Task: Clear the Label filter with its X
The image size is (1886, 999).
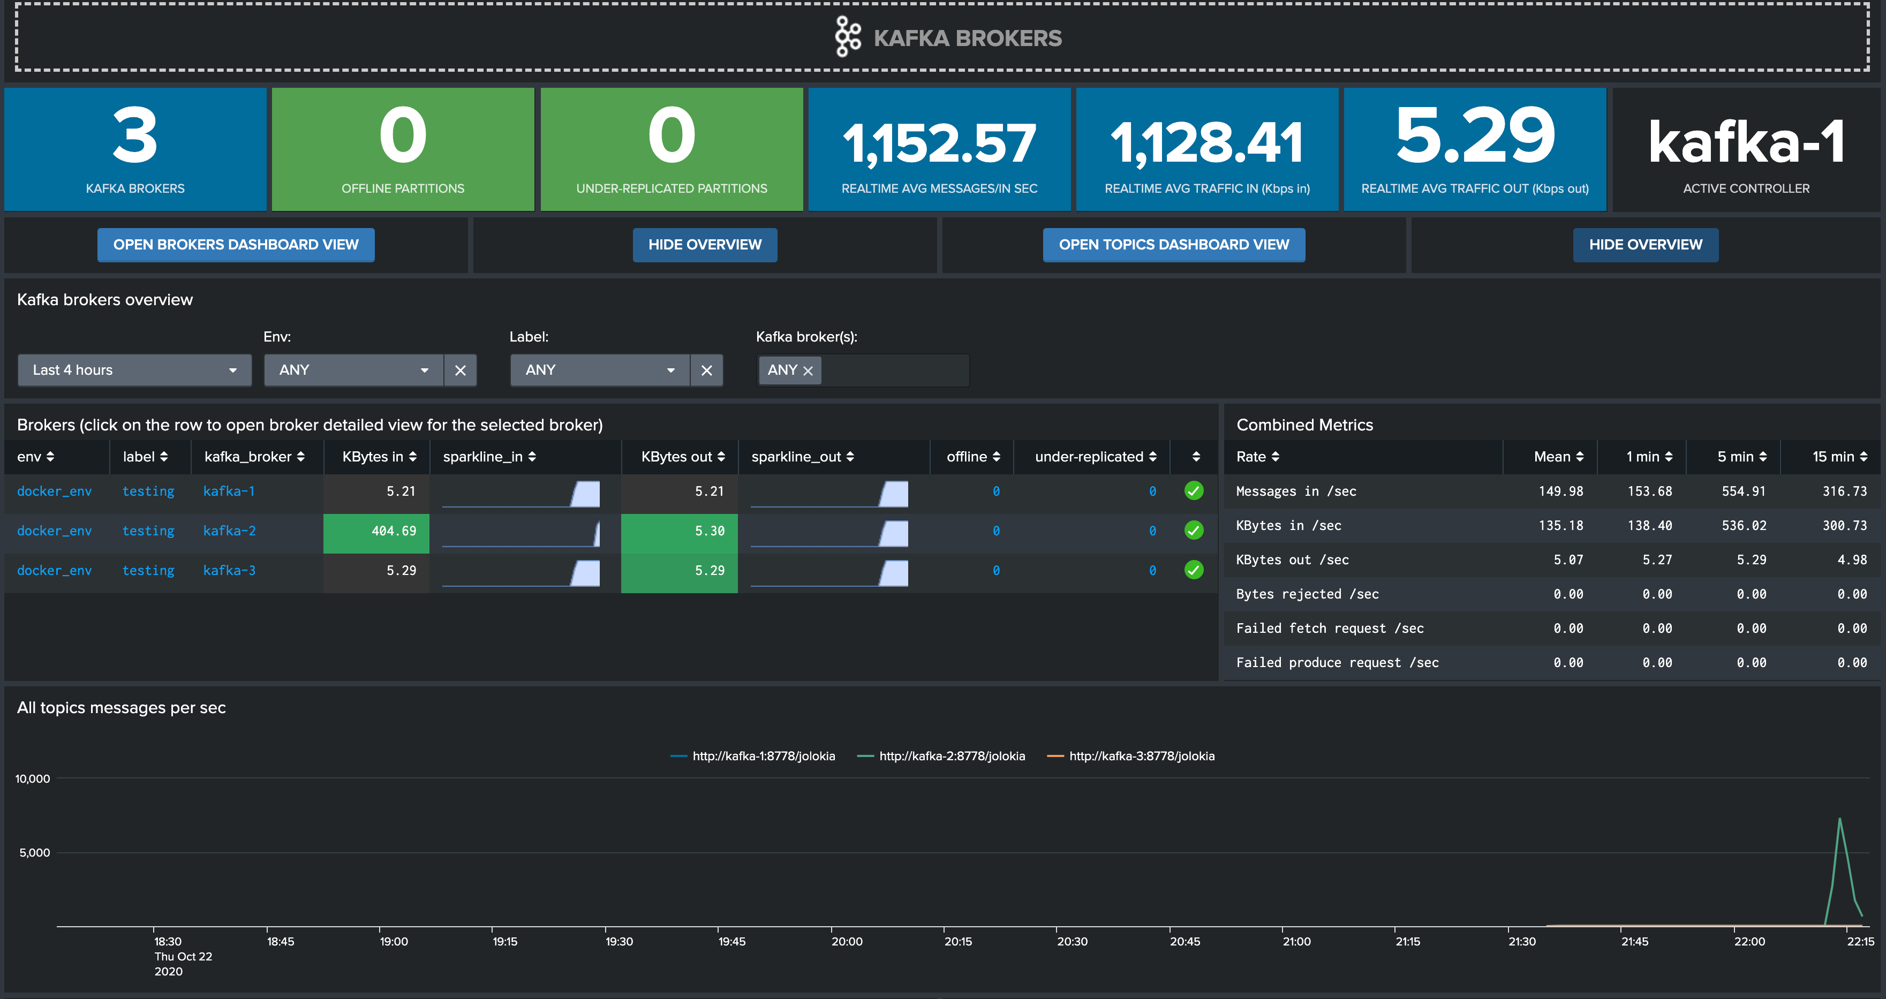Action: (x=706, y=370)
